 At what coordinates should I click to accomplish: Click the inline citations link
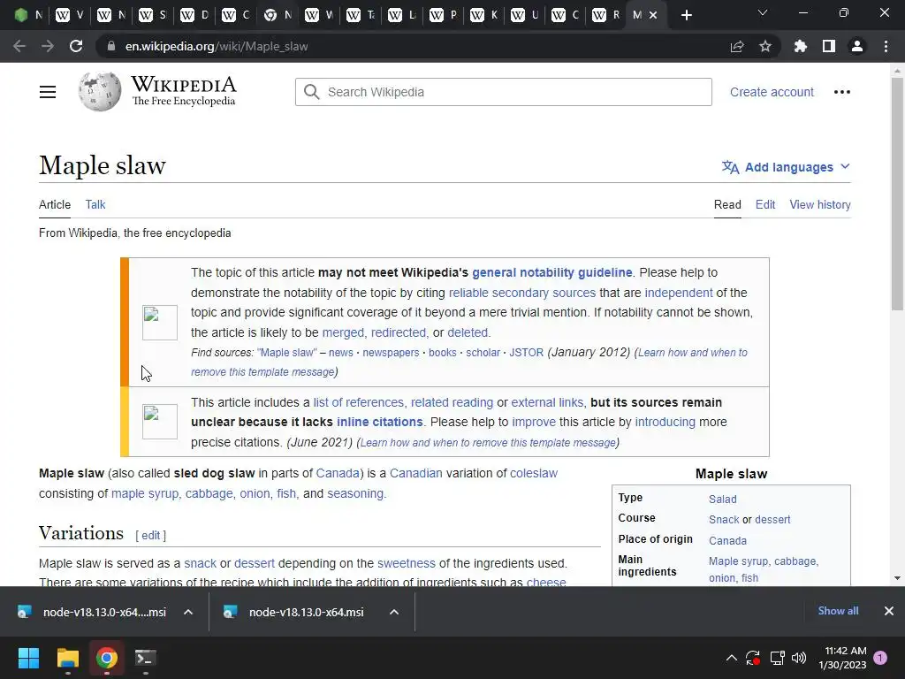tap(380, 422)
